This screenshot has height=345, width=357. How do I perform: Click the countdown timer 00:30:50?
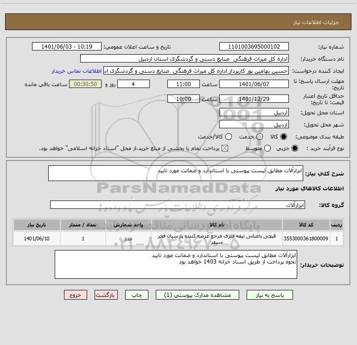click(x=85, y=84)
